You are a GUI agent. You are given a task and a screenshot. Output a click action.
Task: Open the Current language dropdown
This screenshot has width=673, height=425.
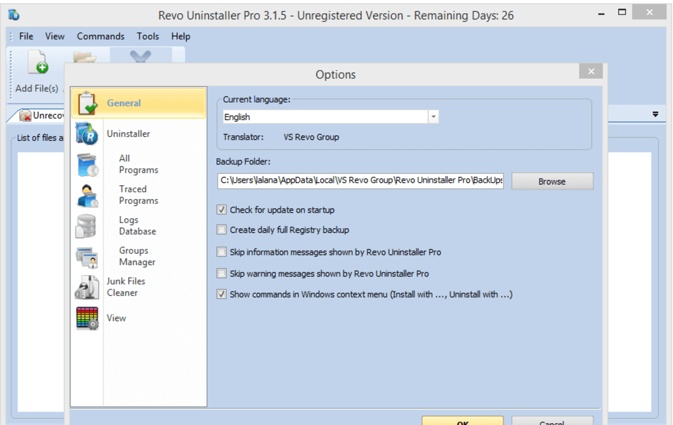(433, 117)
